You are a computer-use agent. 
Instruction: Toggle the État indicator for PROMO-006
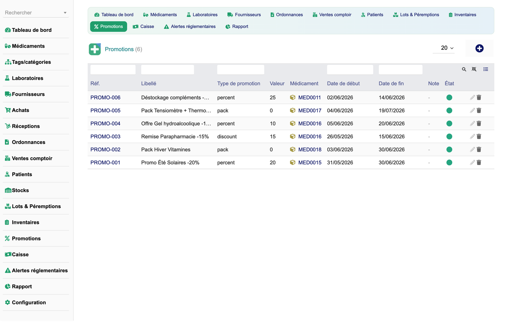449,97
